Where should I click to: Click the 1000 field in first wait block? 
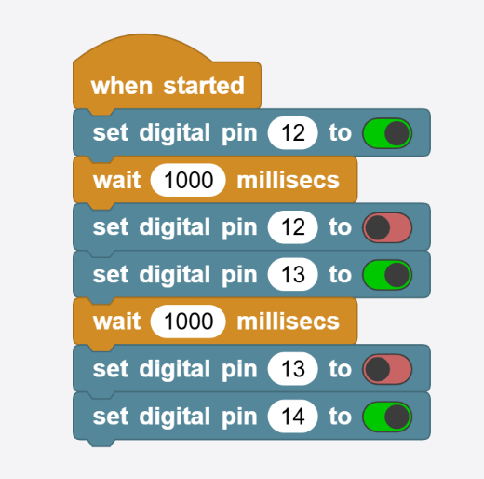point(188,180)
